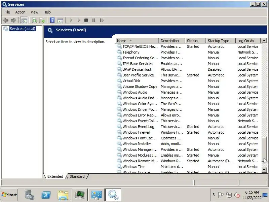Select the Windows Installer service
Screen dimensions: 269x202
point(188,144)
